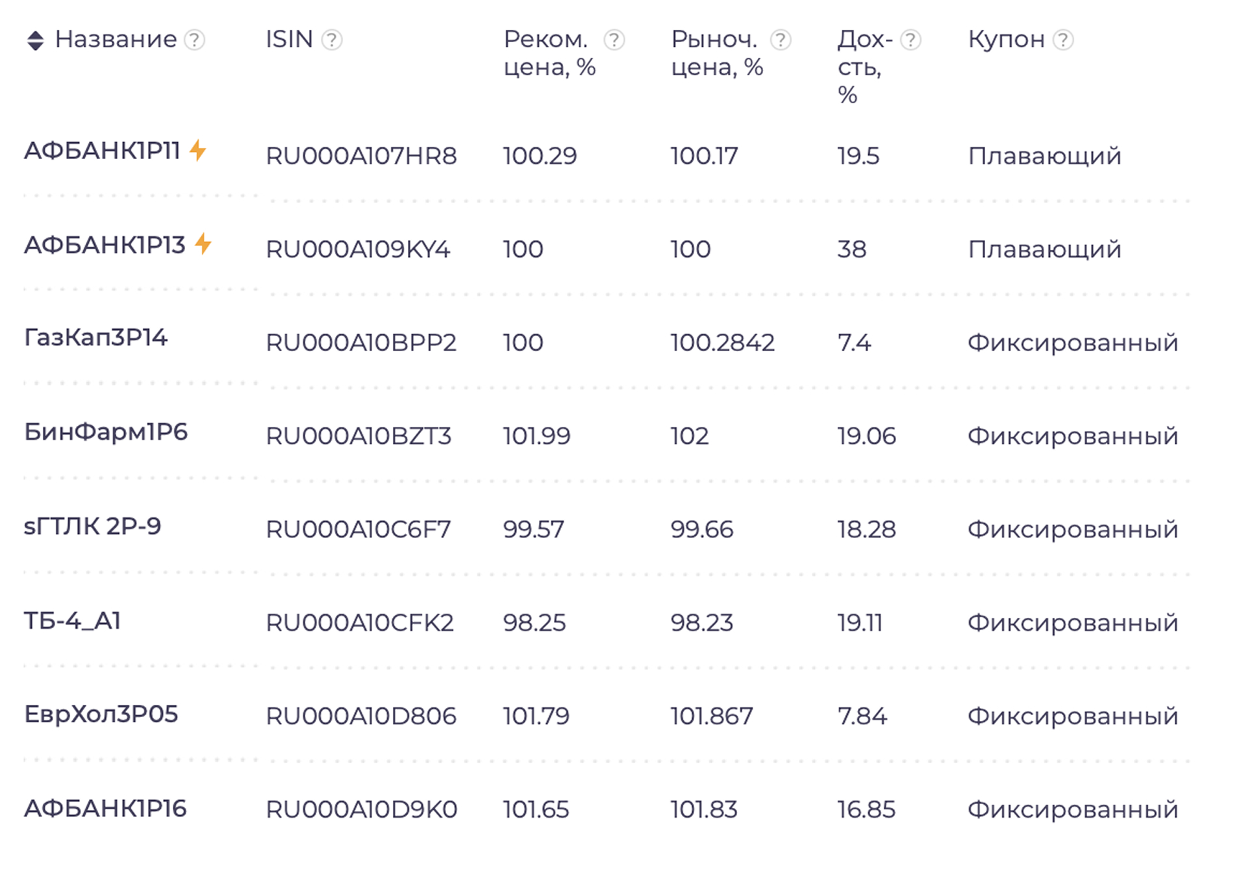Open the ГазКап3Р14 bond
Screen dimensions: 1241x880
point(95,337)
